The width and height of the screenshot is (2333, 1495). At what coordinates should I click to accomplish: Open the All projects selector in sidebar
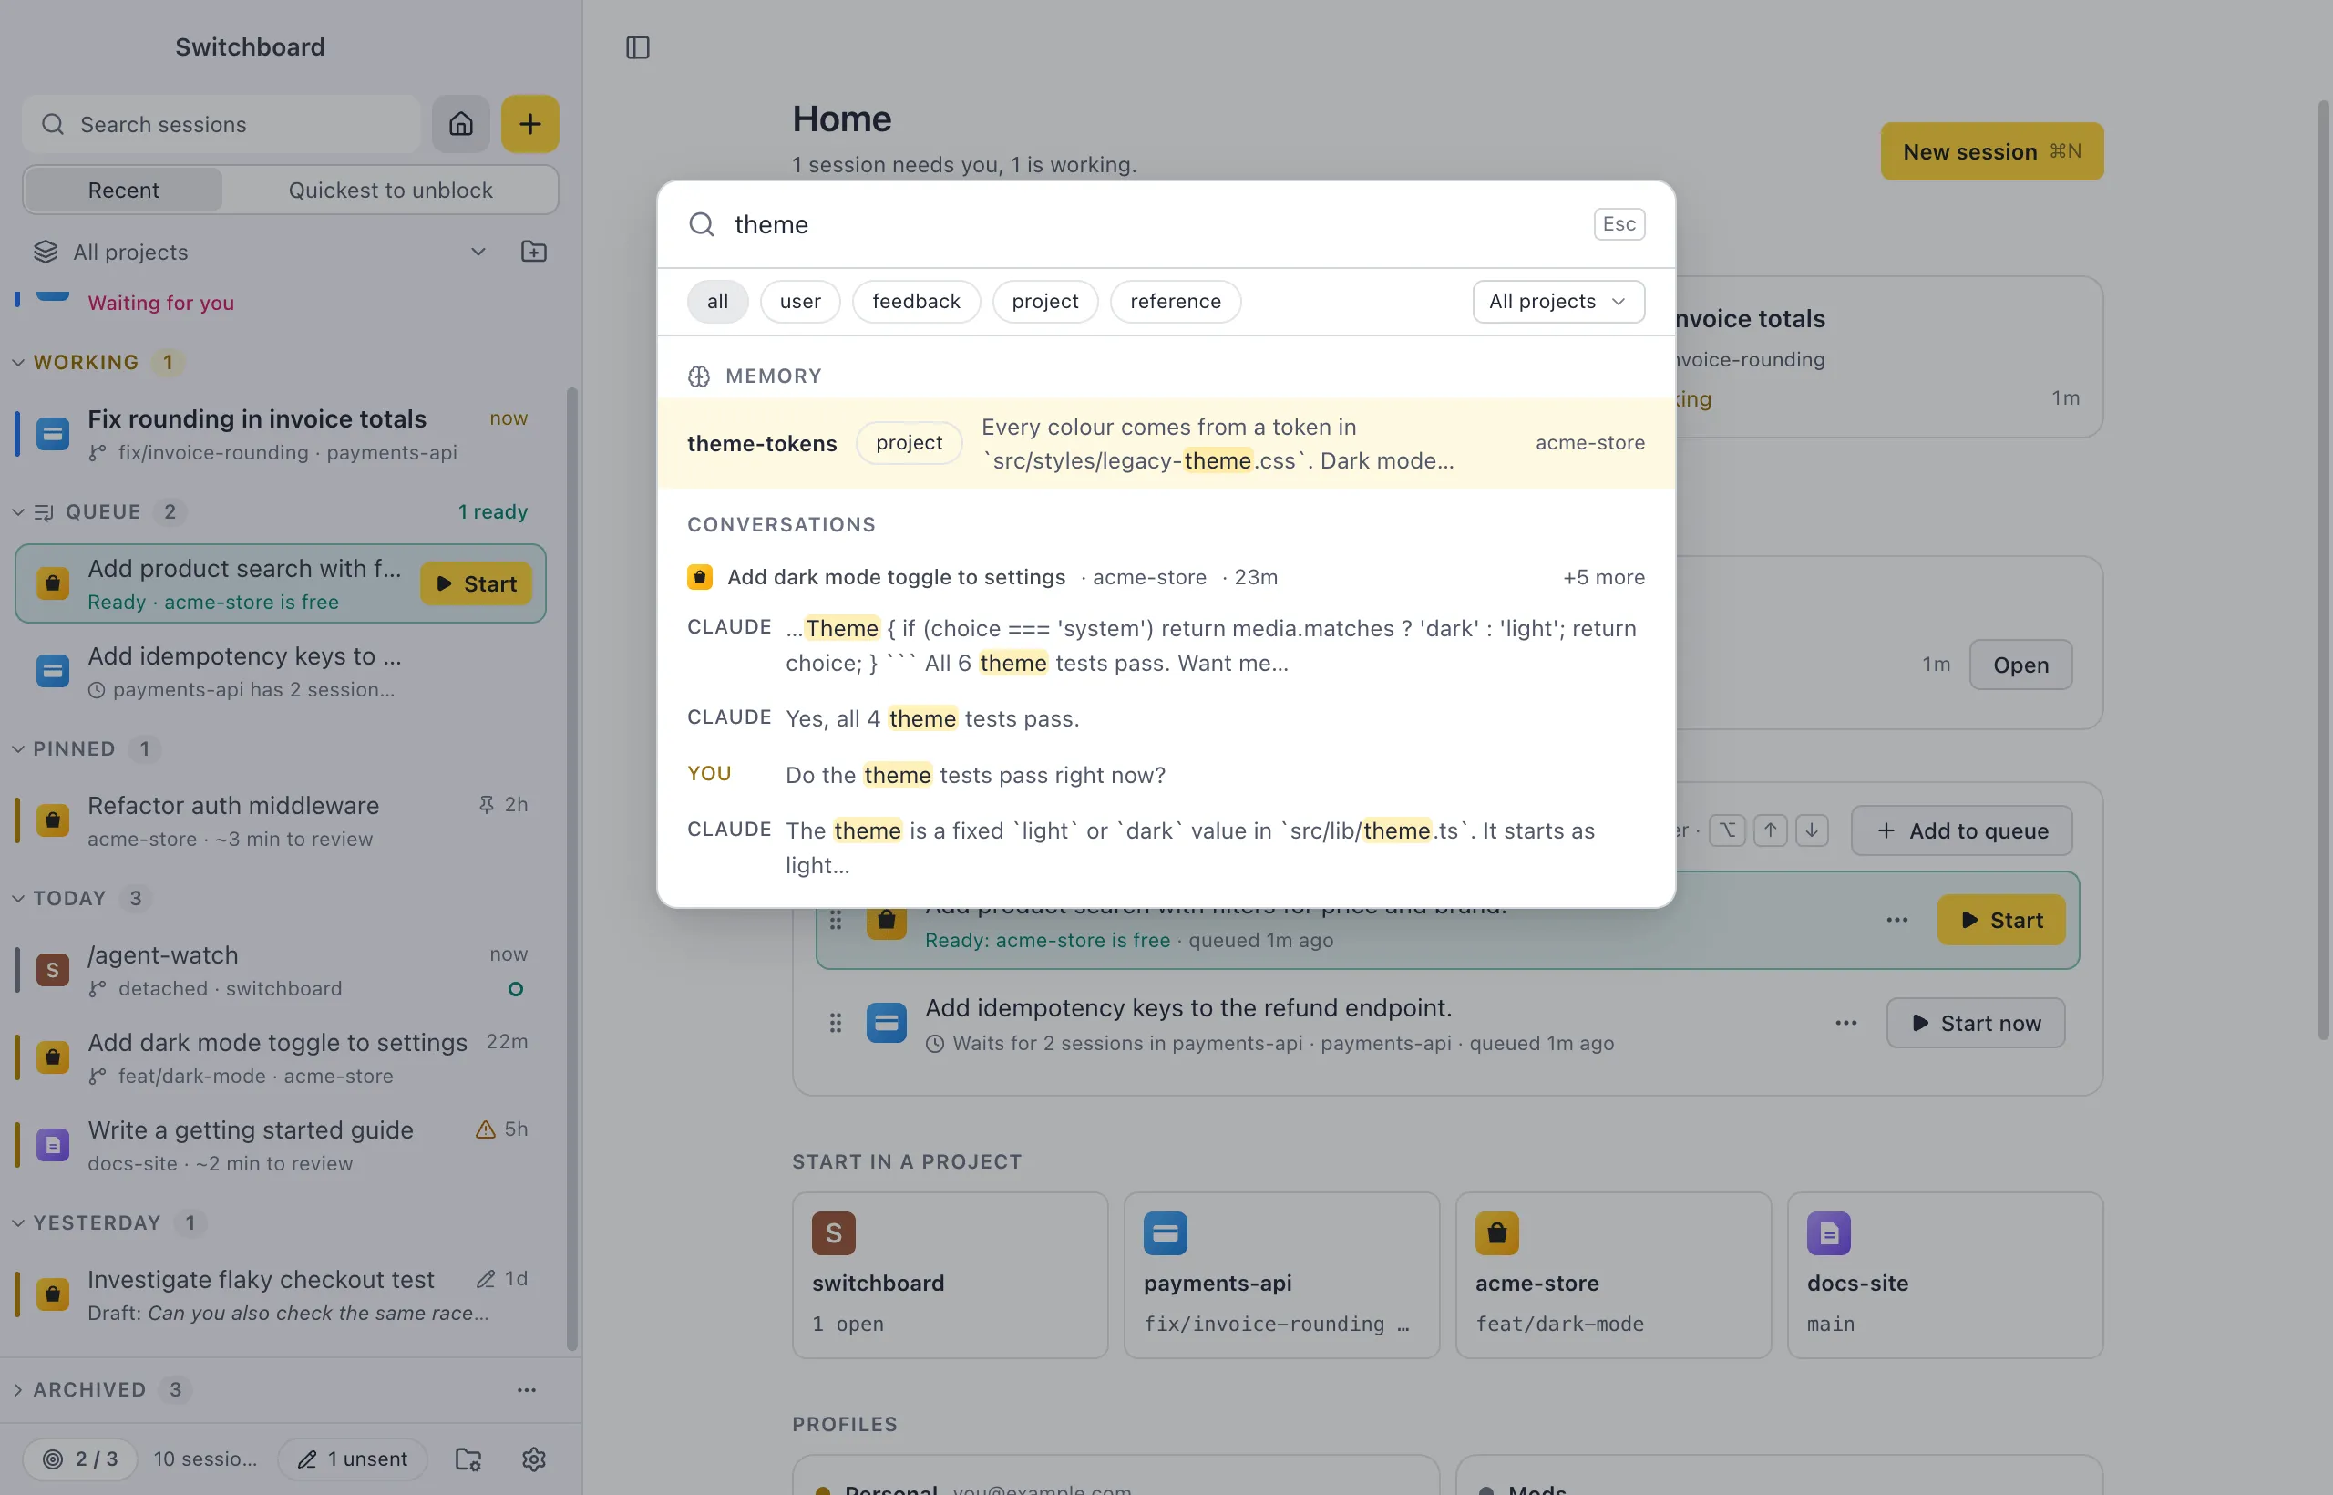[x=260, y=252]
